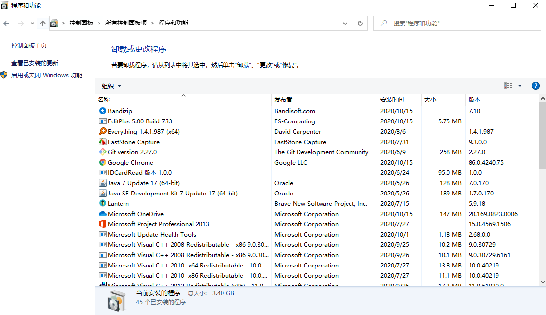Click the Git version 2.27.0 icon
The image size is (546, 315).
(103, 152)
